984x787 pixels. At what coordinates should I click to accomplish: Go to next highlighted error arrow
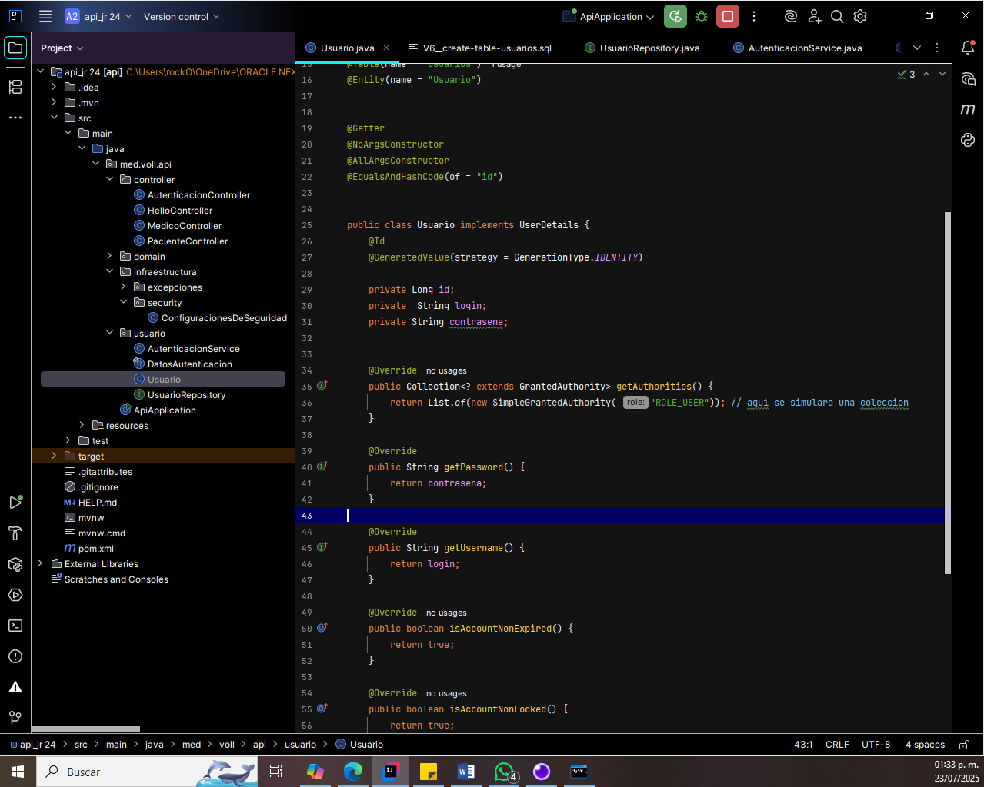(942, 75)
